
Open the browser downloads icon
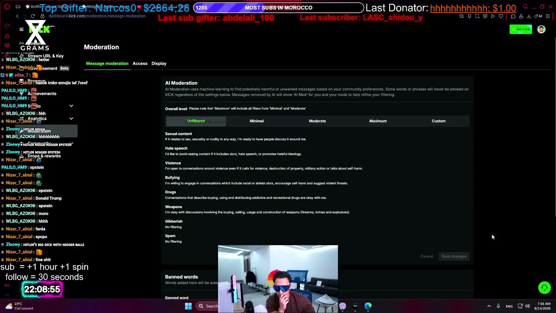[x=529, y=16]
